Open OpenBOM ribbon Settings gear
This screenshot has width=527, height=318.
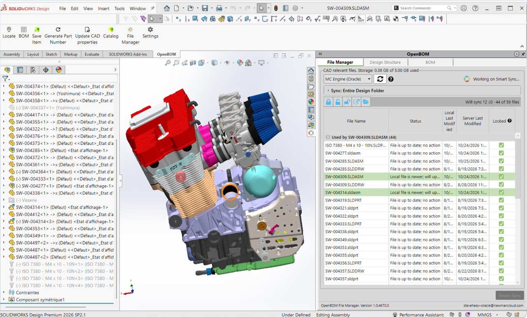pos(150,29)
